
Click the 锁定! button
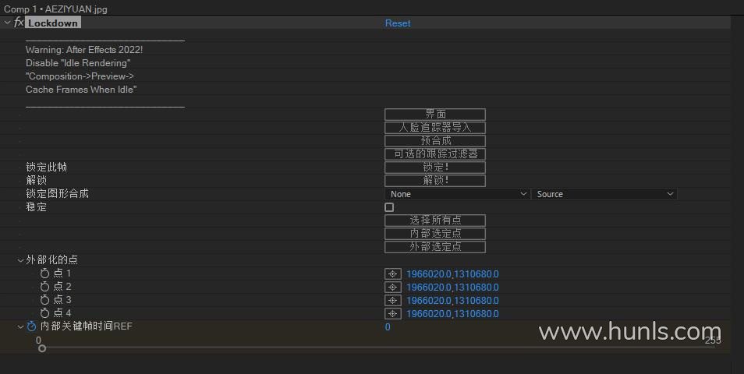click(435, 168)
